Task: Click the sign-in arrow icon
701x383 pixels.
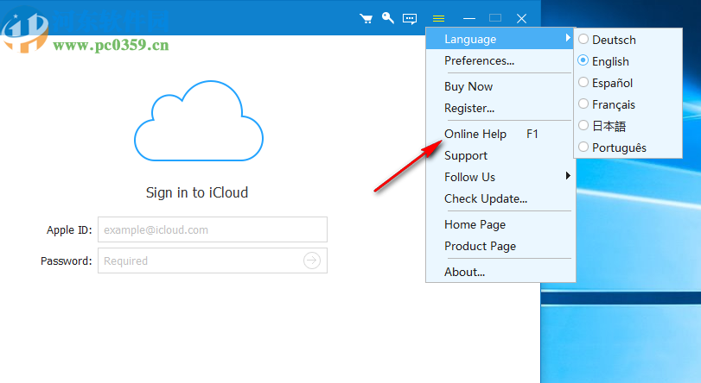Action: point(312,261)
